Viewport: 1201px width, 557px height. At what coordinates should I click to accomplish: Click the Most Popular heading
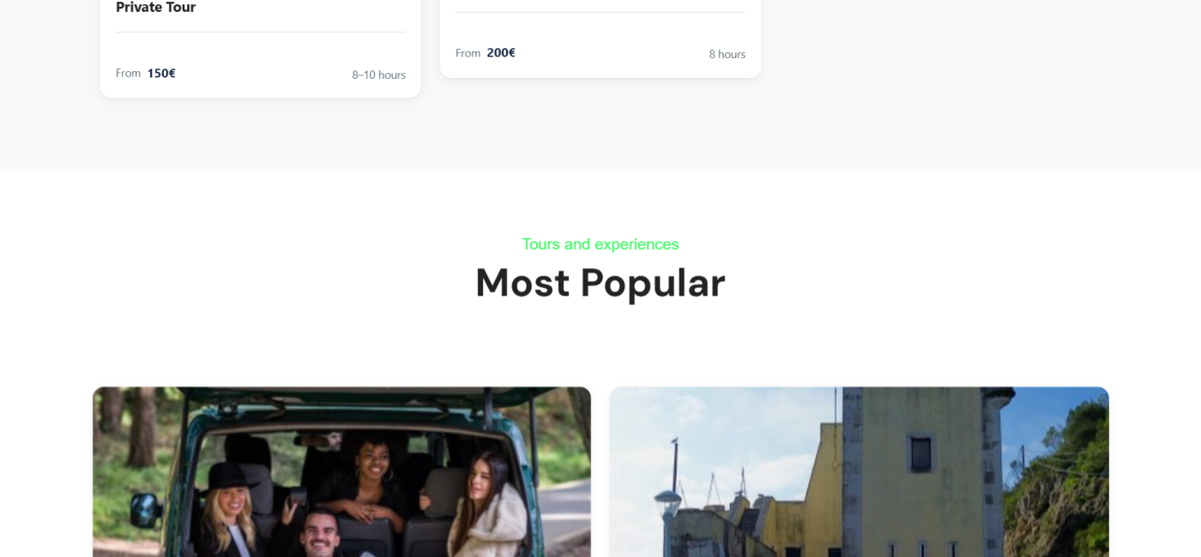600,283
